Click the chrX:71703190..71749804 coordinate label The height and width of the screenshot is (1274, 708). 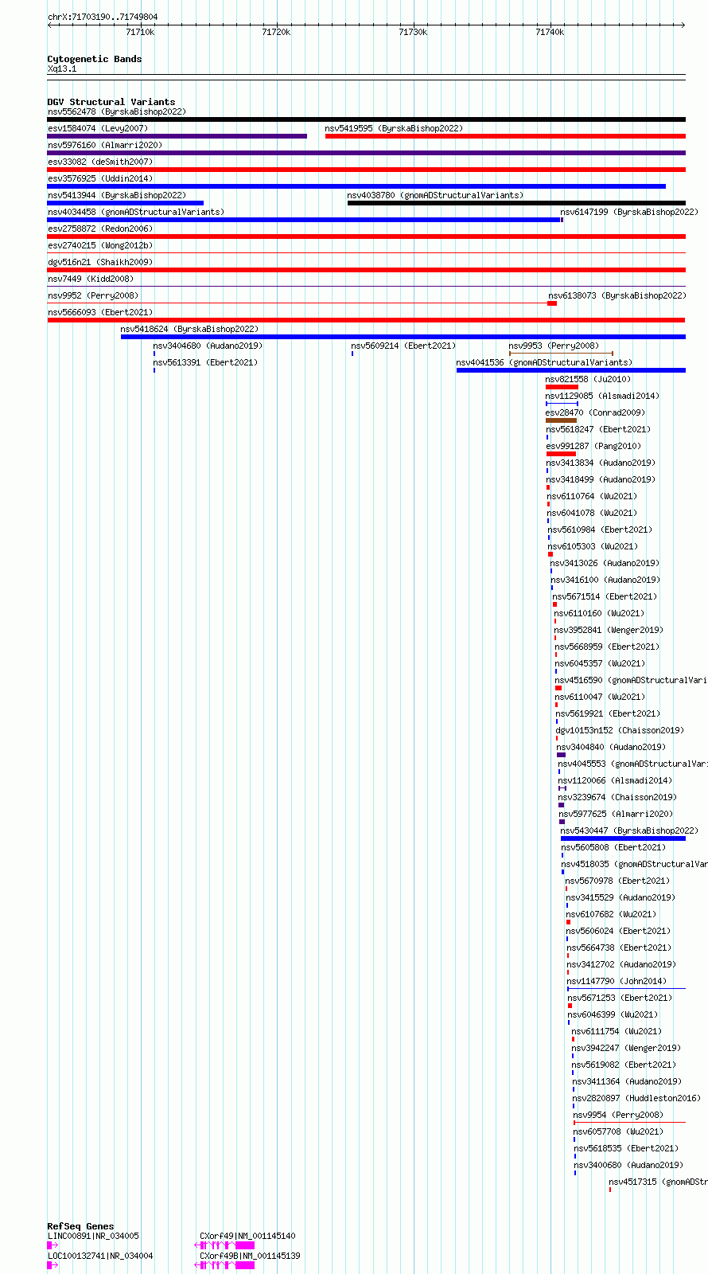click(103, 17)
